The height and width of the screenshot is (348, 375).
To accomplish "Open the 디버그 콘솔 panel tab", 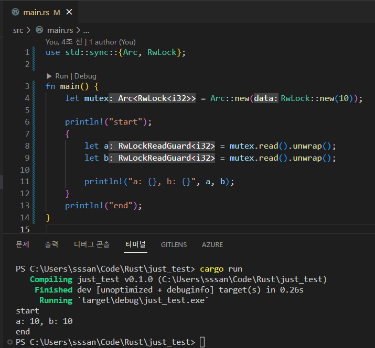I will pos(92,244).
